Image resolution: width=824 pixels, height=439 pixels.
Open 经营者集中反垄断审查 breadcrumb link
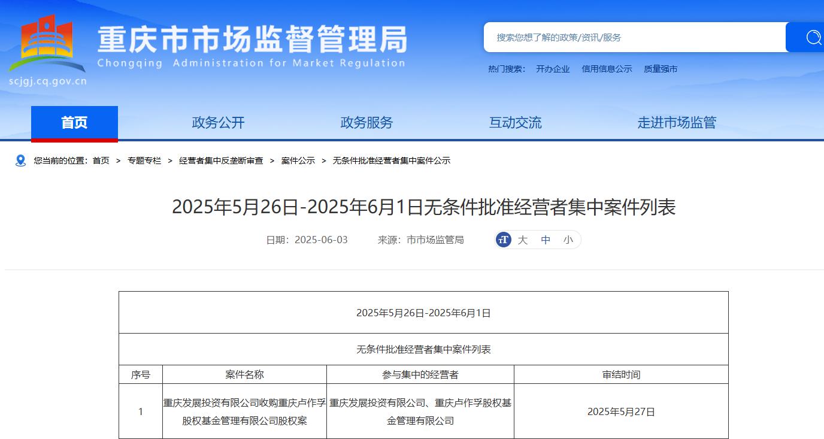click(221, 161)
